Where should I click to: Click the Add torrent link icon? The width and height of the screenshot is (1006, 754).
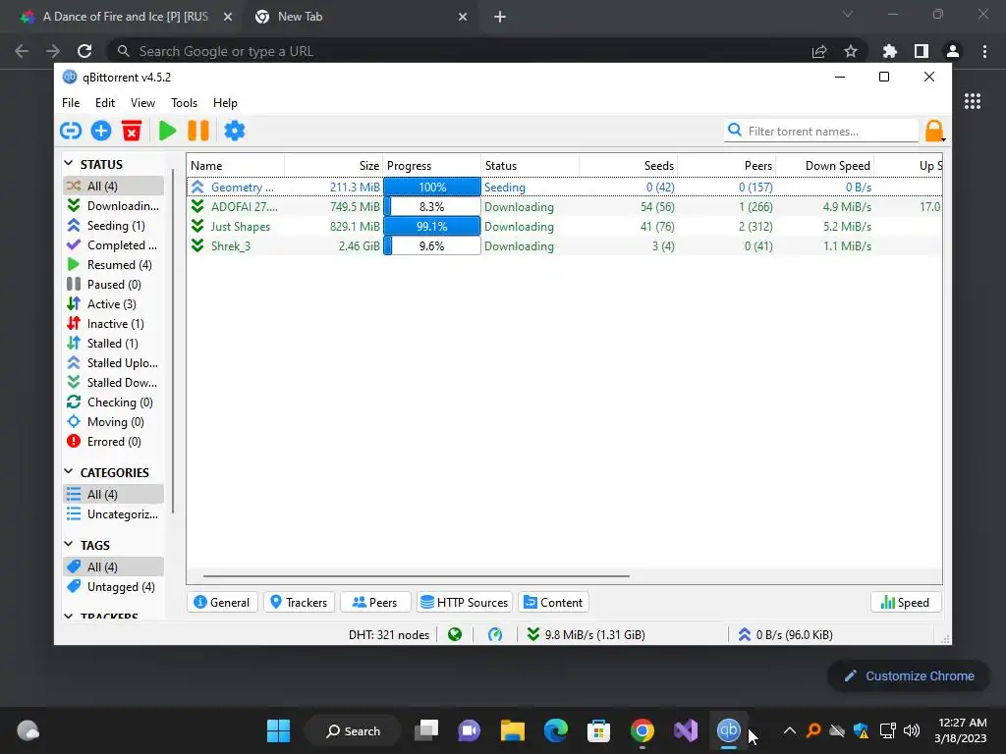tap(71, 131)
